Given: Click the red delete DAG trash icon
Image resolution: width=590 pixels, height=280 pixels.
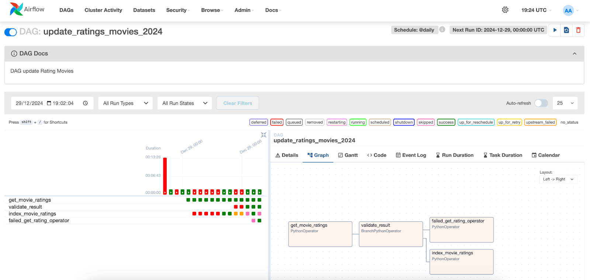Looking at the screenshot, I should tap(578, 30).
